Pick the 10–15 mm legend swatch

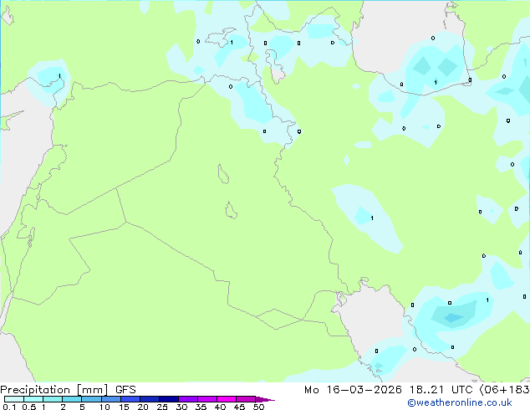click(x=110, y=399)
